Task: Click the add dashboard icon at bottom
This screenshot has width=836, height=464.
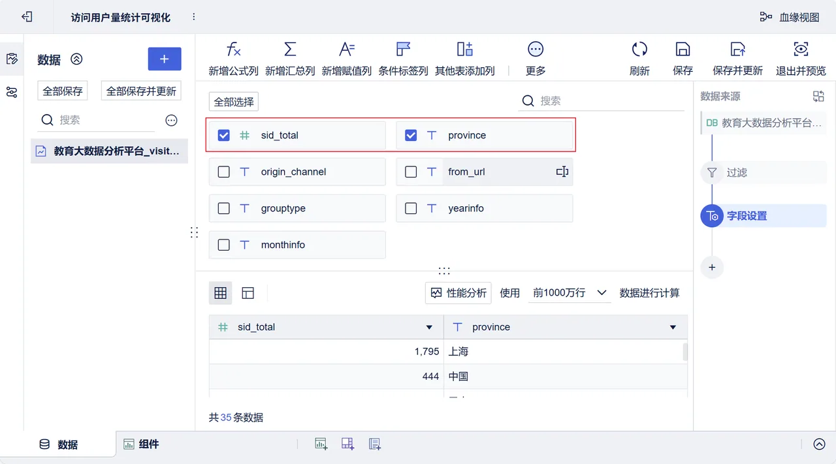Action: [347, 444]
